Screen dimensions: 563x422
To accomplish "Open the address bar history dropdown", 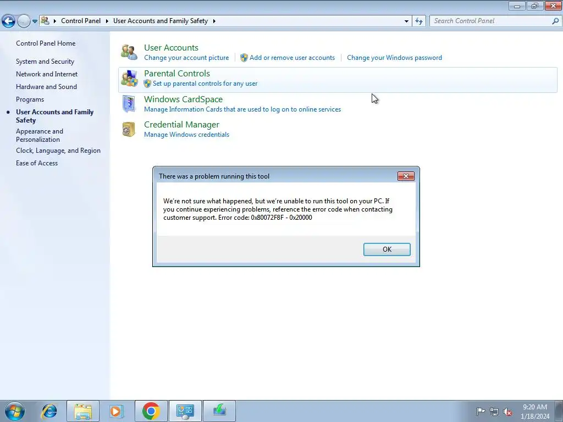I will 406,21.
